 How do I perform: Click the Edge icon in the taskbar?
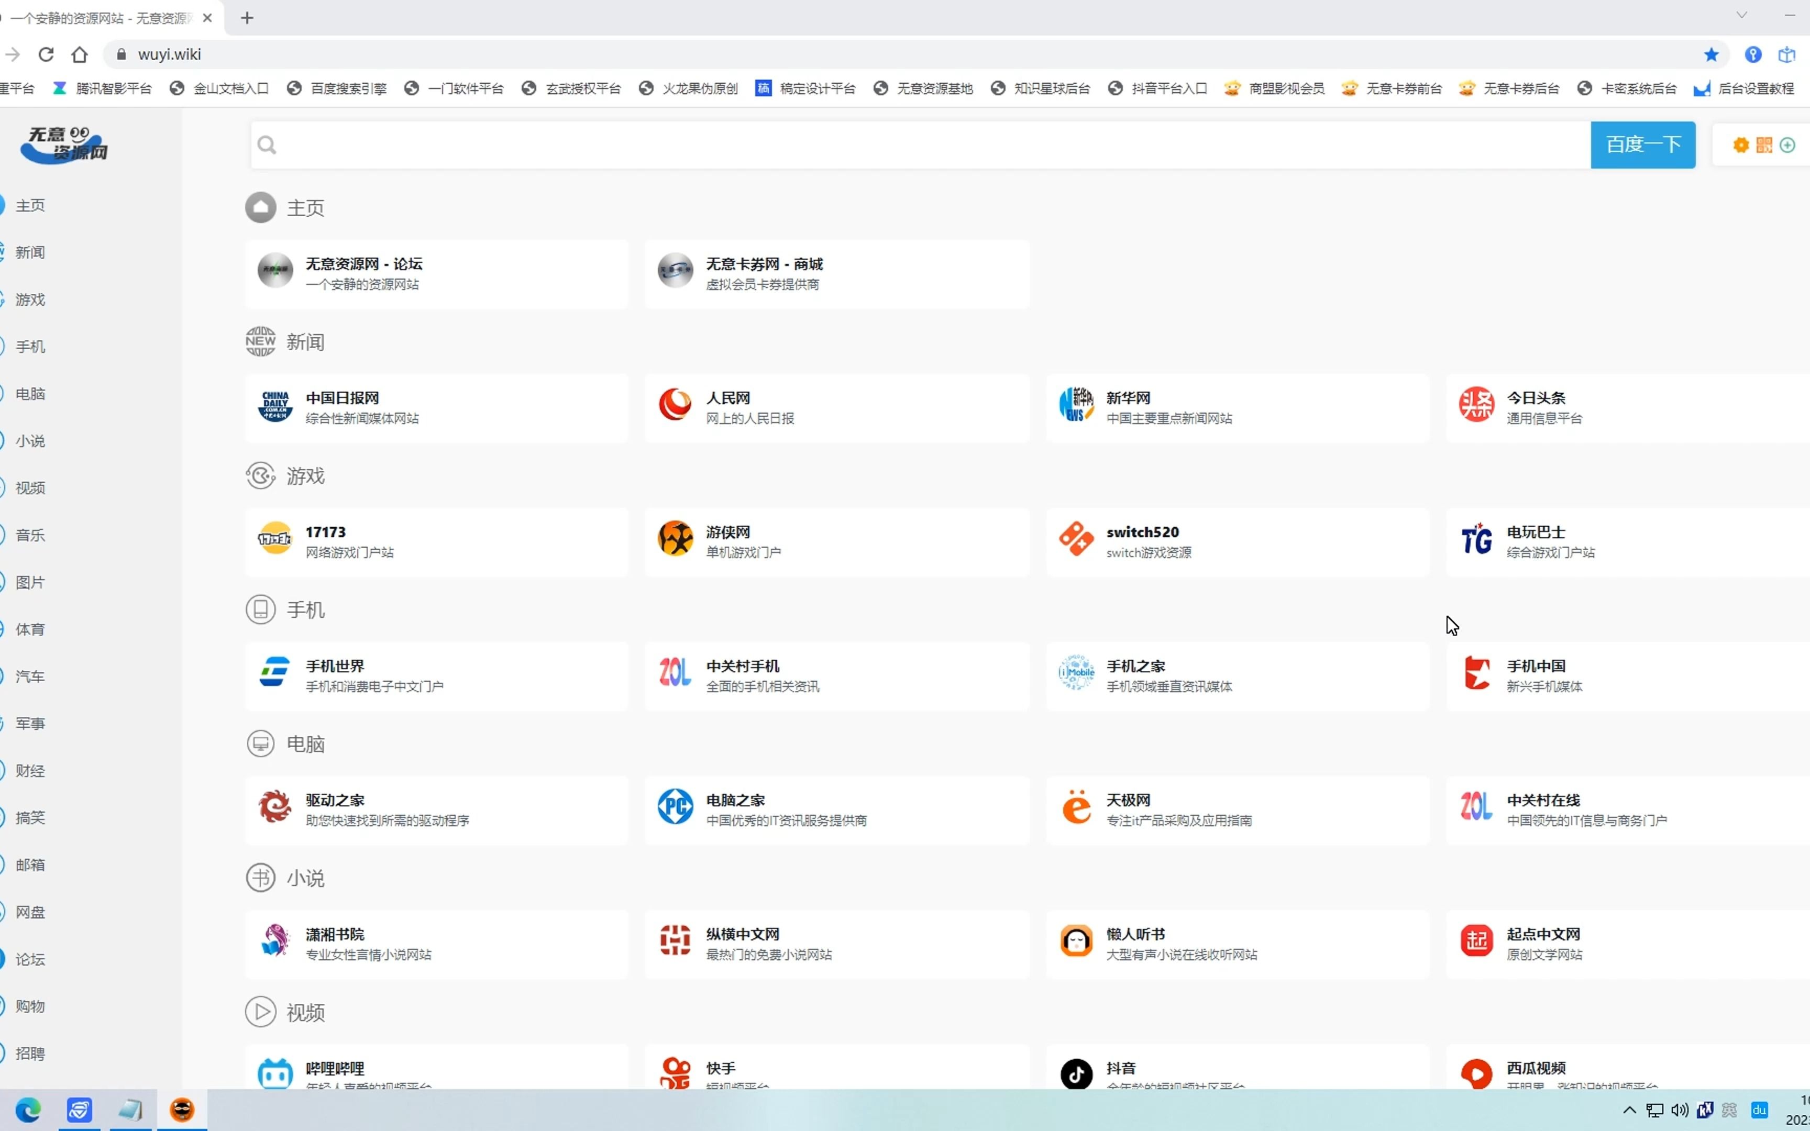pos(28,1110)
